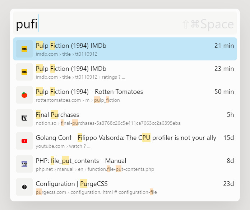
Task: Open PHP: file_put_contents - Manual result
Action: [125, 164]
